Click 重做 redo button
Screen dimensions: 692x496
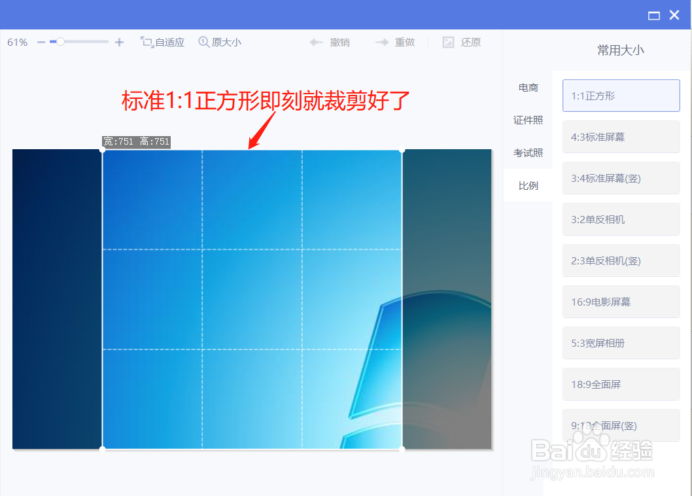pyautogui.click(x=395, y=43)
